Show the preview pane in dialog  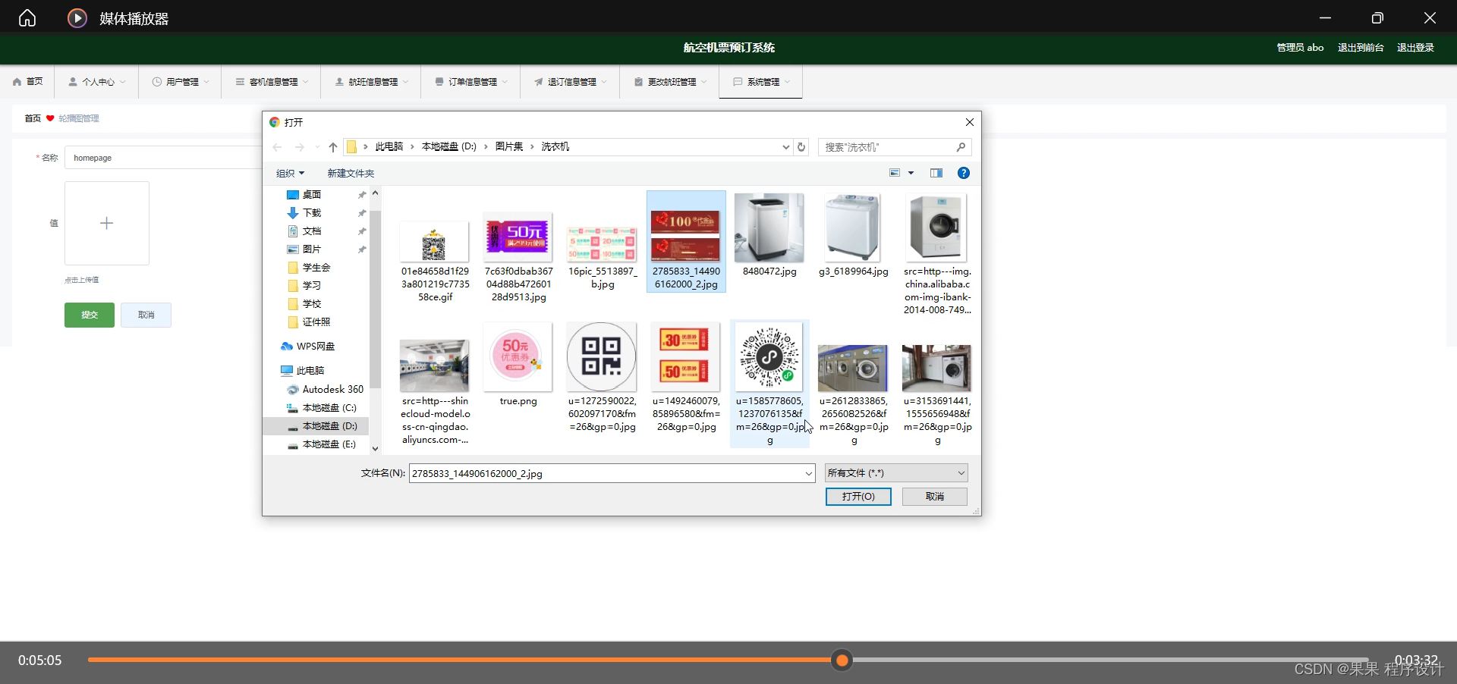936,173
